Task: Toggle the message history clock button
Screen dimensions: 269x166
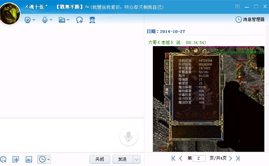Action: pos(42,159)
